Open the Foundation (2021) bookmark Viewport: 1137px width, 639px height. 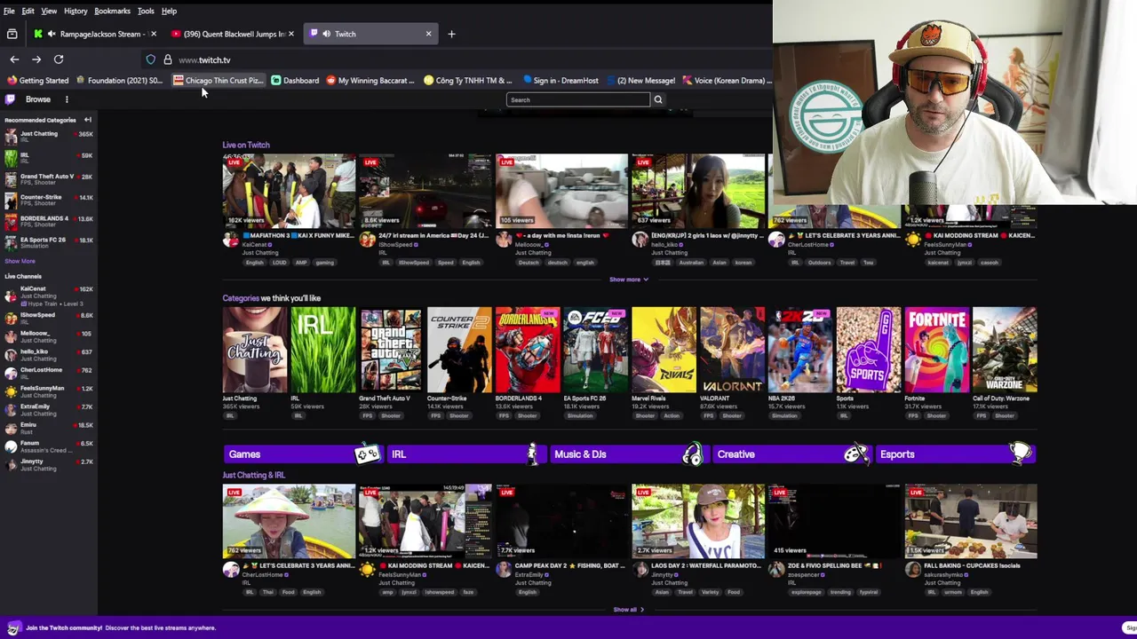point(119,80)
